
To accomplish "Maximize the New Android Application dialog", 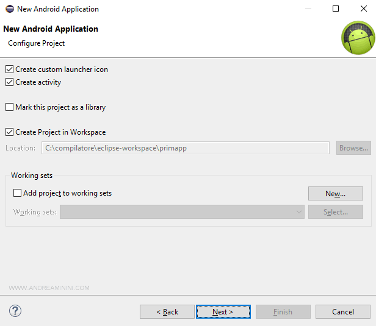I will (336, 9).
